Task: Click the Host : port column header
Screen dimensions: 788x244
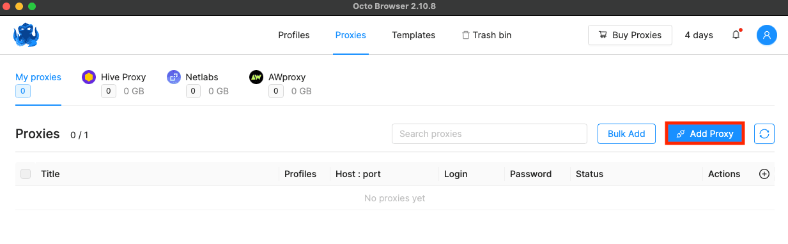Action: tap(358, 174)
